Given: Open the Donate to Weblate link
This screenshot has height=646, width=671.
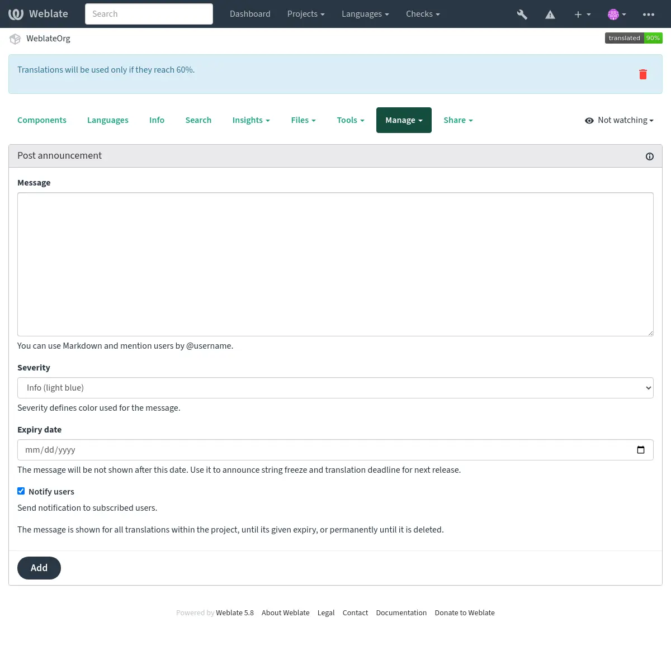Looking at the screenshot, I should coord(465,613).
